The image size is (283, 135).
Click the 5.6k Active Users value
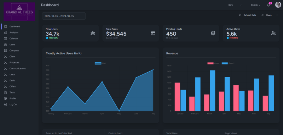(x=232, y=34)
